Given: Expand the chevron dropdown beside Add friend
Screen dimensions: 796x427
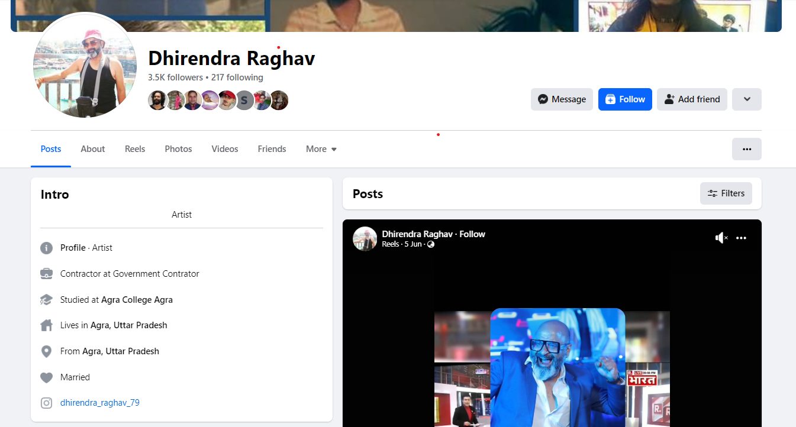Looking at the screenshot, I should click(x=747, y=99).
